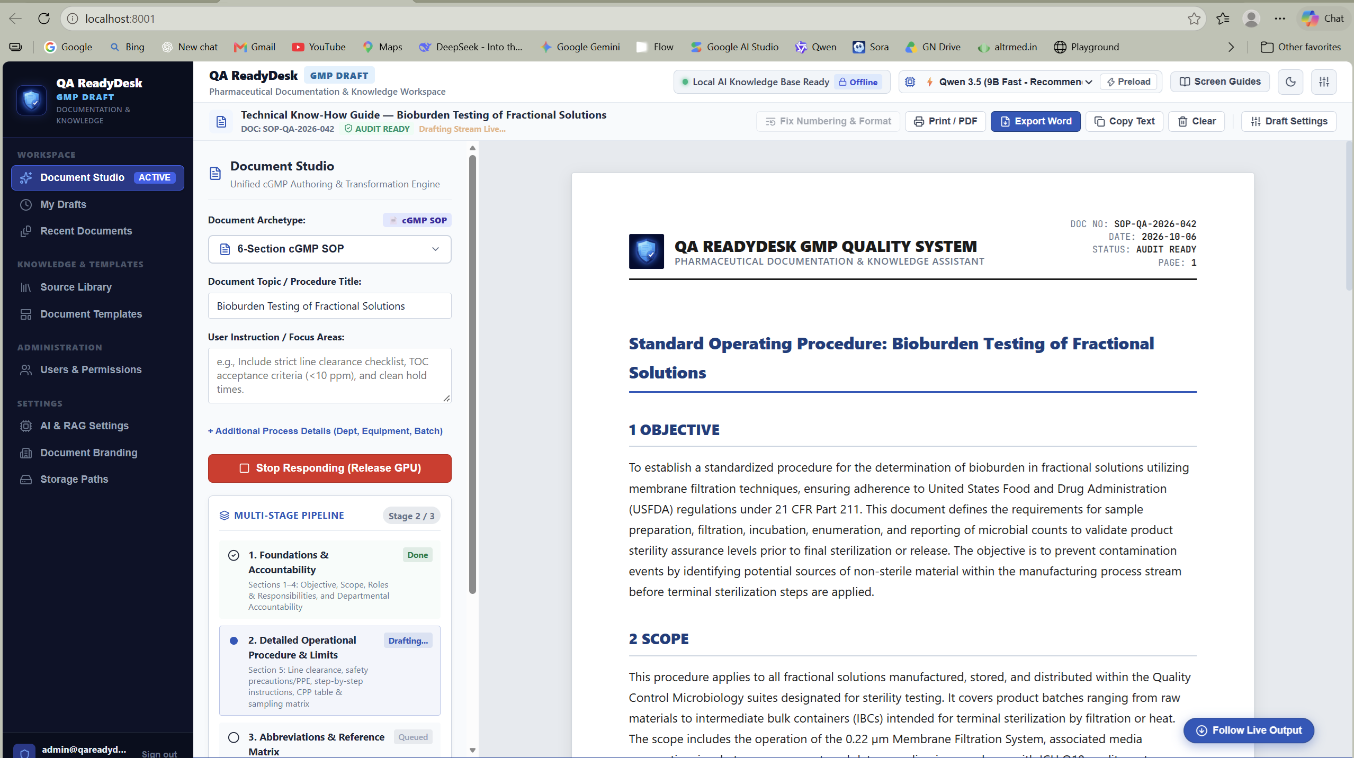Open Other favorites folder
This screenshot has height=758, width=1354.
(x=1301, y=47)
